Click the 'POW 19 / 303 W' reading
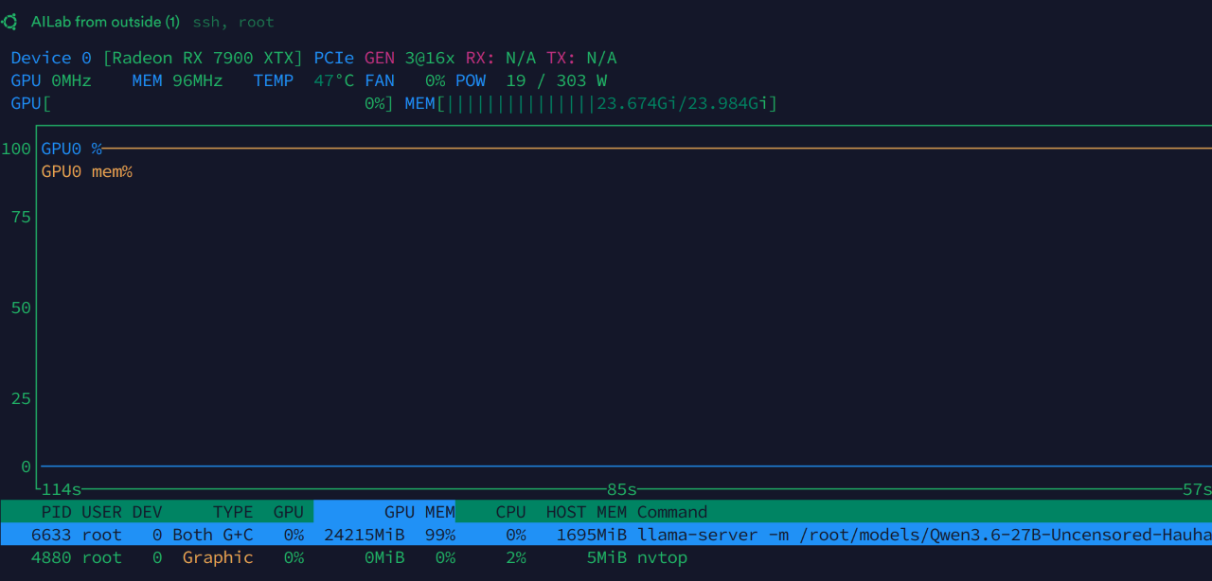The height and width of the screenshot is (581, 1212). (531, 80)
